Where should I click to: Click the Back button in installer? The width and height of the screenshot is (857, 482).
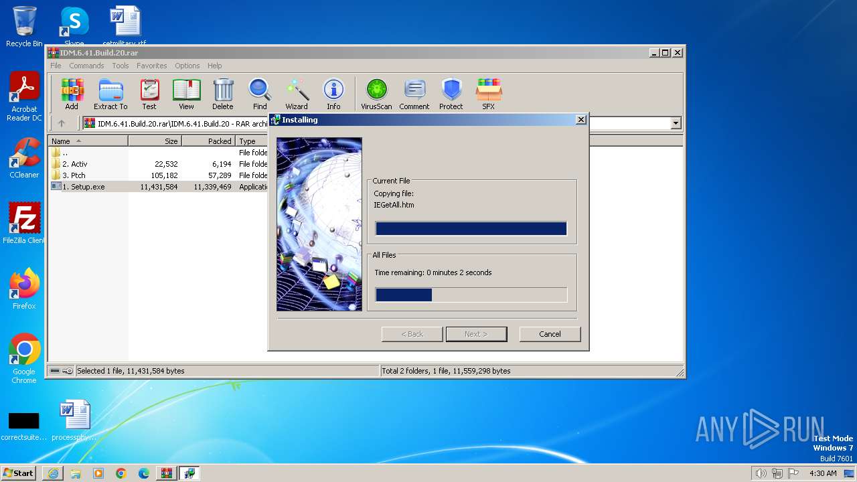pyautogui.click(x=412, y=334)
